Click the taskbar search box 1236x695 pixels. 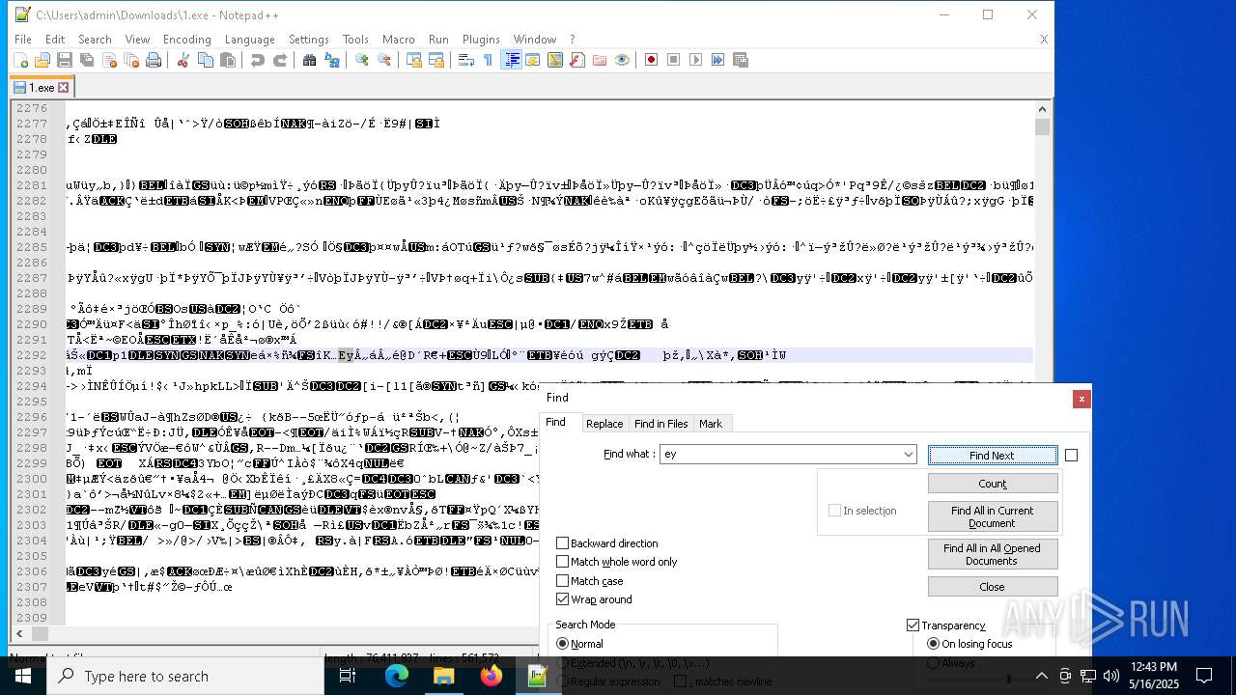(x=184, y=676)
